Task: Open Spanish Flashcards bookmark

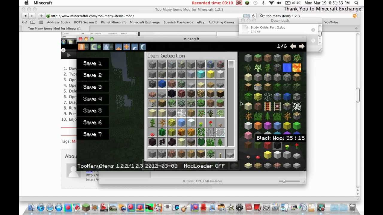Action: pyautogui.click(x=178, y=22)
